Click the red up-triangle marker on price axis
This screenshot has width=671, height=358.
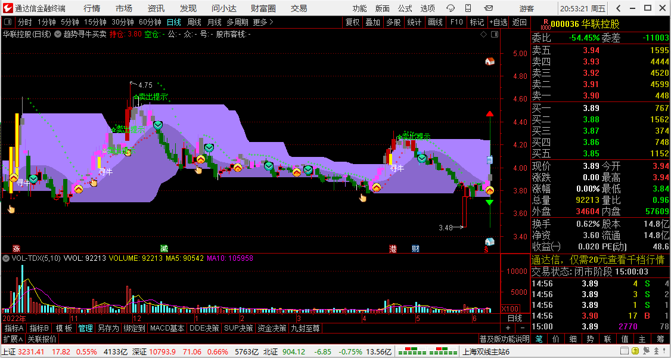(490, 113)
